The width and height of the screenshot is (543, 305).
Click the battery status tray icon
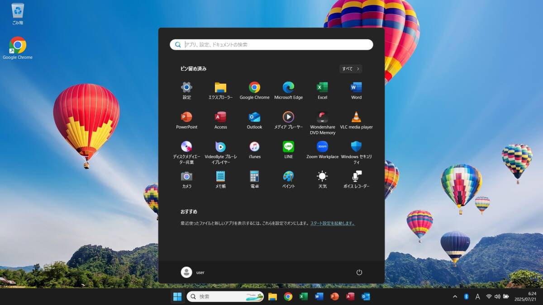point(506,296)
